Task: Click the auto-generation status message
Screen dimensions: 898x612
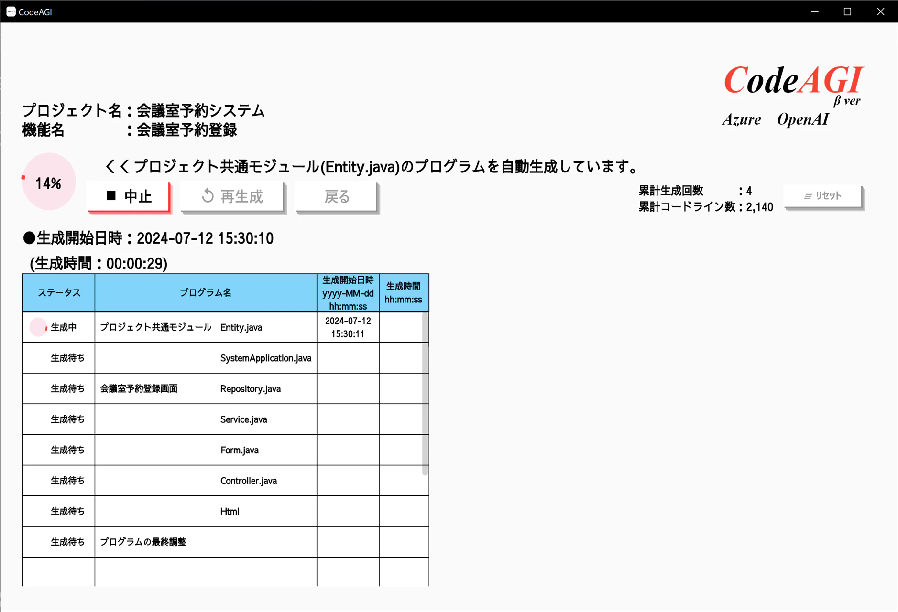Action: point(371,166)
